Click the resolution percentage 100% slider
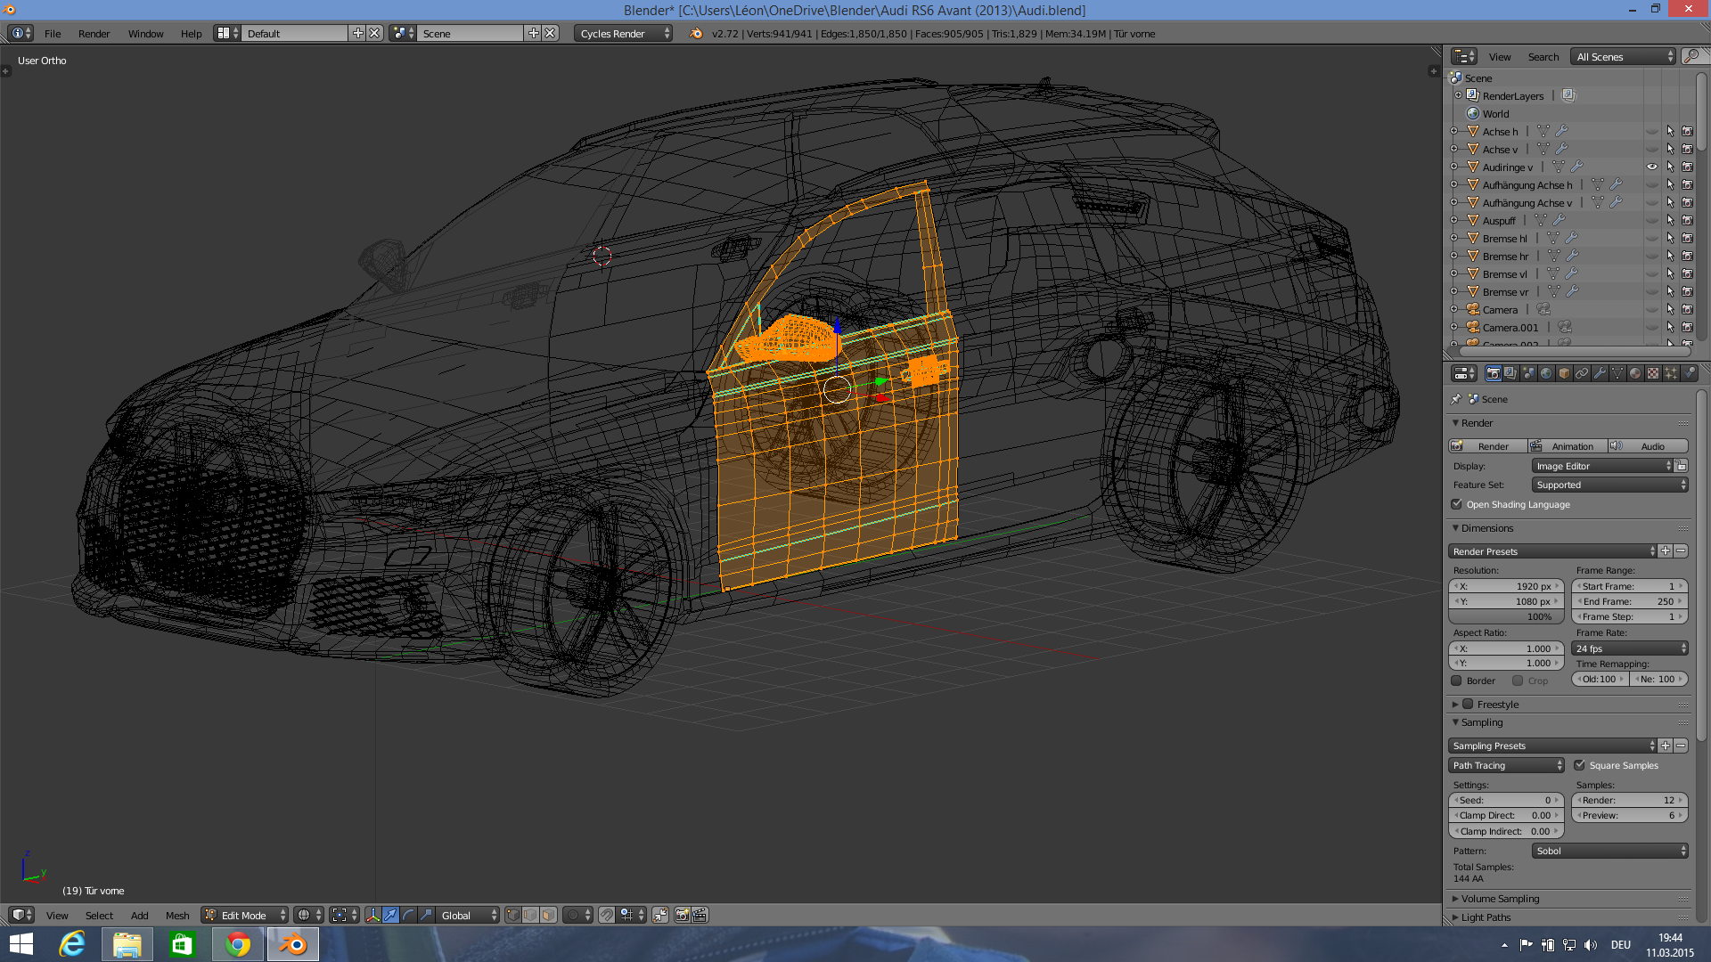The image size is (1711, 962). (x=1506, y=616)
